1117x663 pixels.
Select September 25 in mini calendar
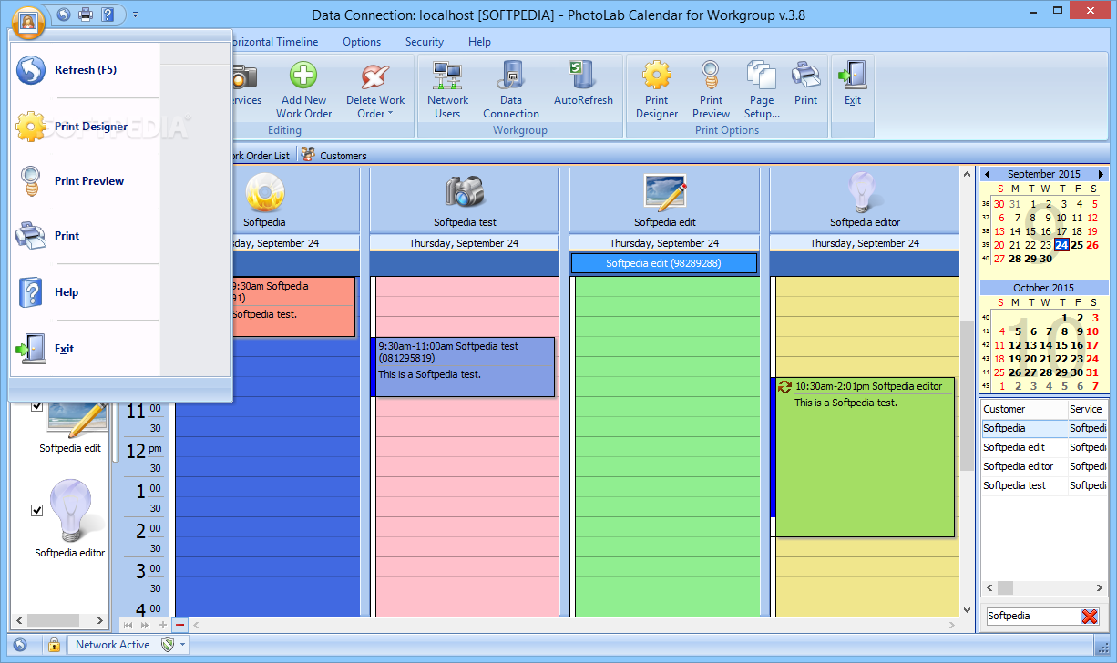pyautogui.click(x=1077, y=245)
